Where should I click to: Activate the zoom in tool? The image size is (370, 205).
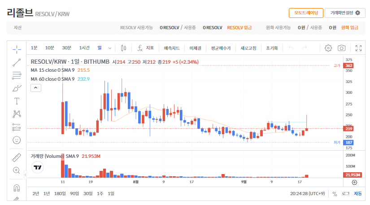17,170
